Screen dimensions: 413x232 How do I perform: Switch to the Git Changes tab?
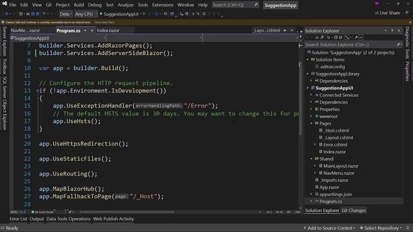[354, 211]
